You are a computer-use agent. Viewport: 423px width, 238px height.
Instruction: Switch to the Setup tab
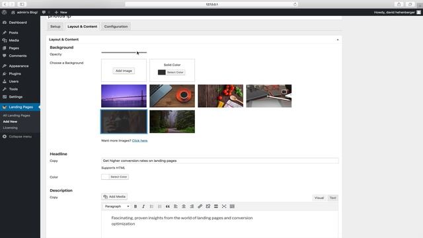click(56, 26)
